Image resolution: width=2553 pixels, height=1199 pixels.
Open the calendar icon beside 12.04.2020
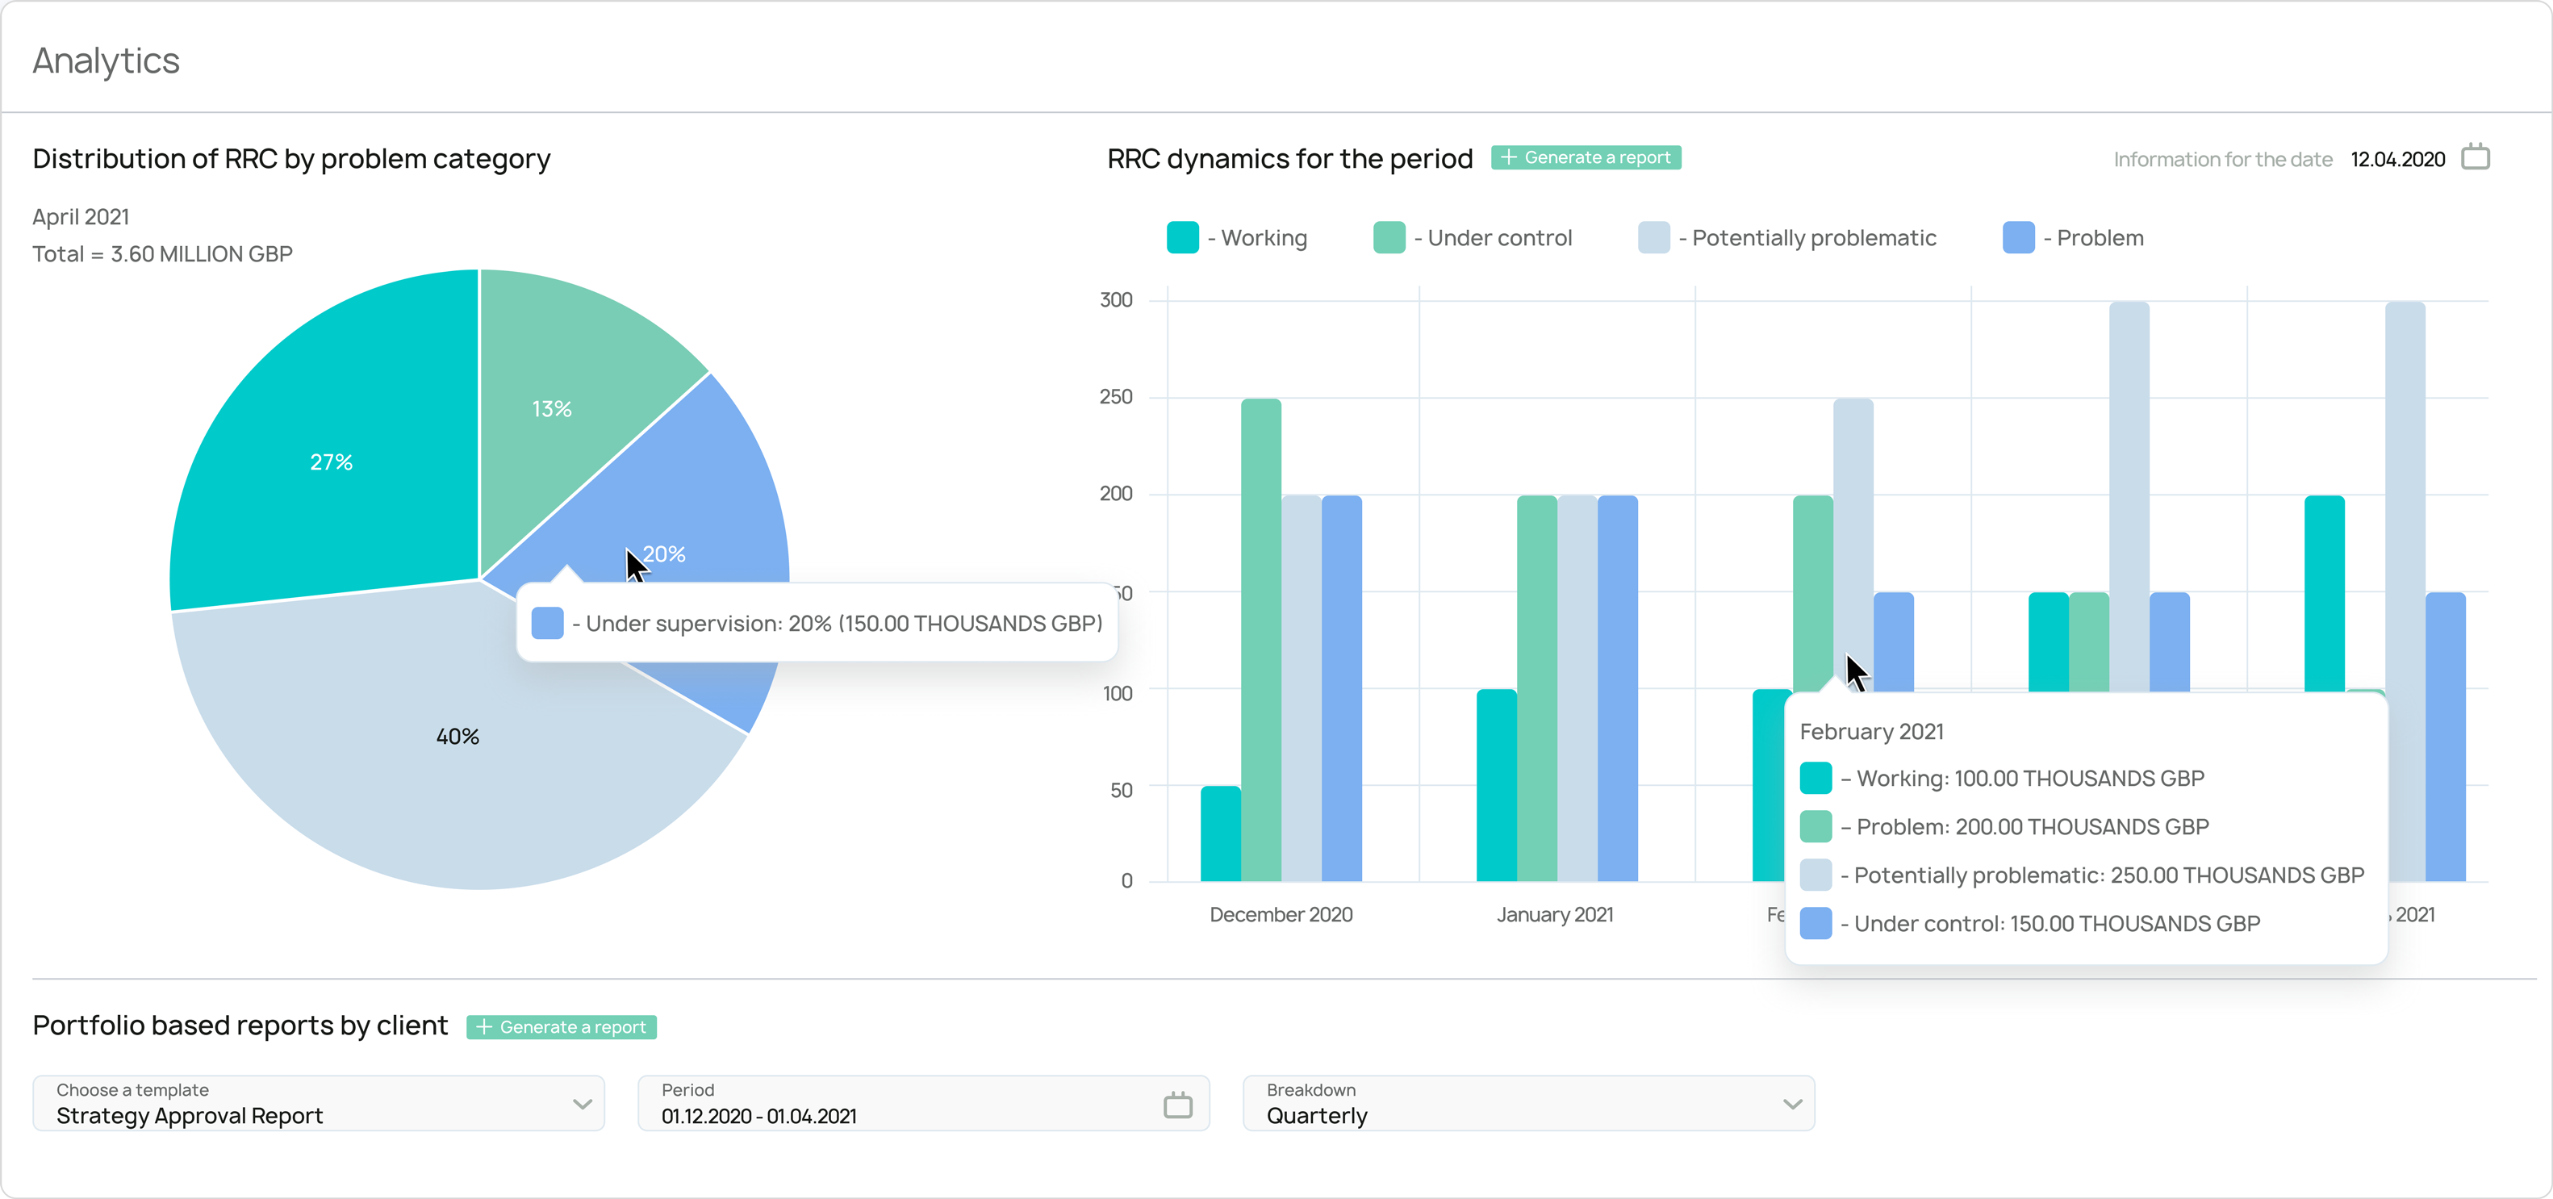[2476, 157]
